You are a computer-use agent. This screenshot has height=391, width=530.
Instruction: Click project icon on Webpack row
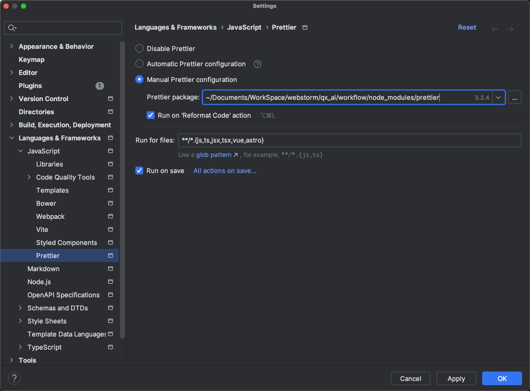(x=110, y=217)
